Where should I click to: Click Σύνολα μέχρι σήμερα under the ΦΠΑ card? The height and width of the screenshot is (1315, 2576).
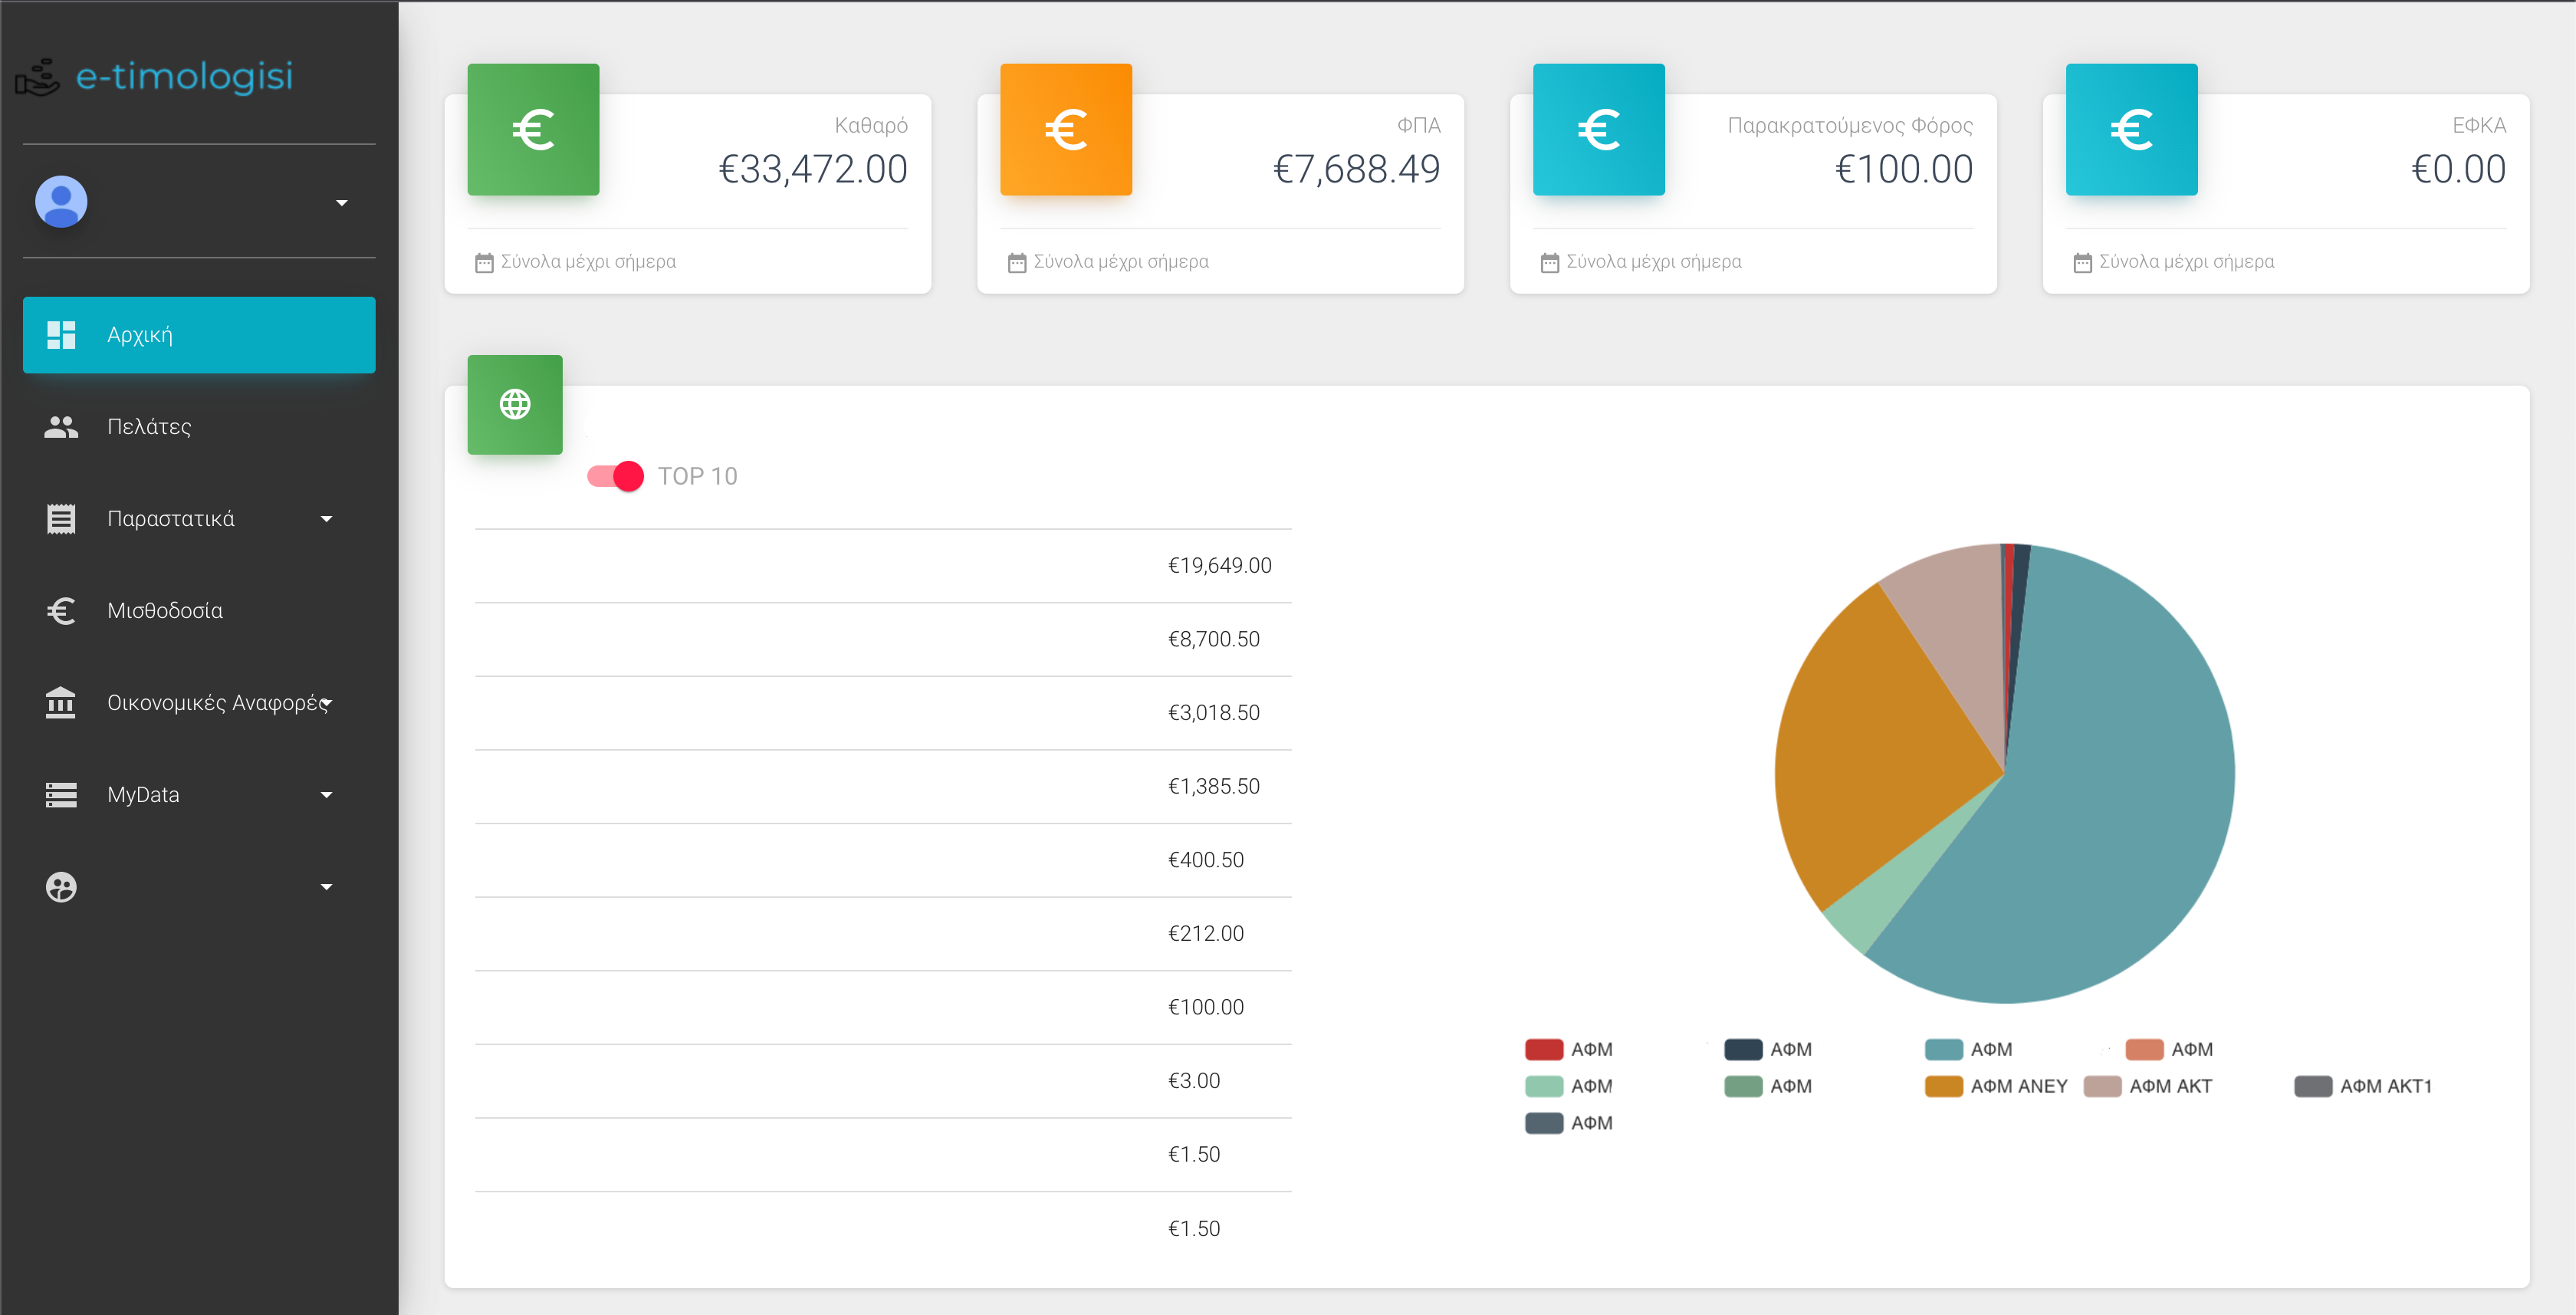(1121, 262)
